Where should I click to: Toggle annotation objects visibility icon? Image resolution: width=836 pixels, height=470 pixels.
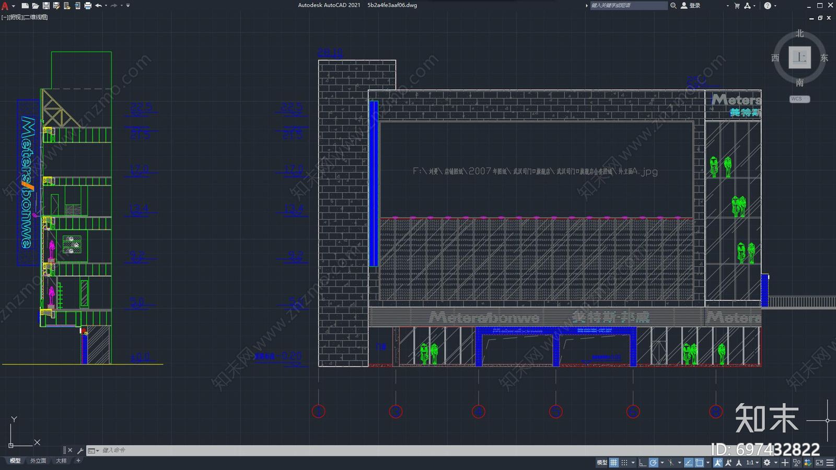point(718,462)
